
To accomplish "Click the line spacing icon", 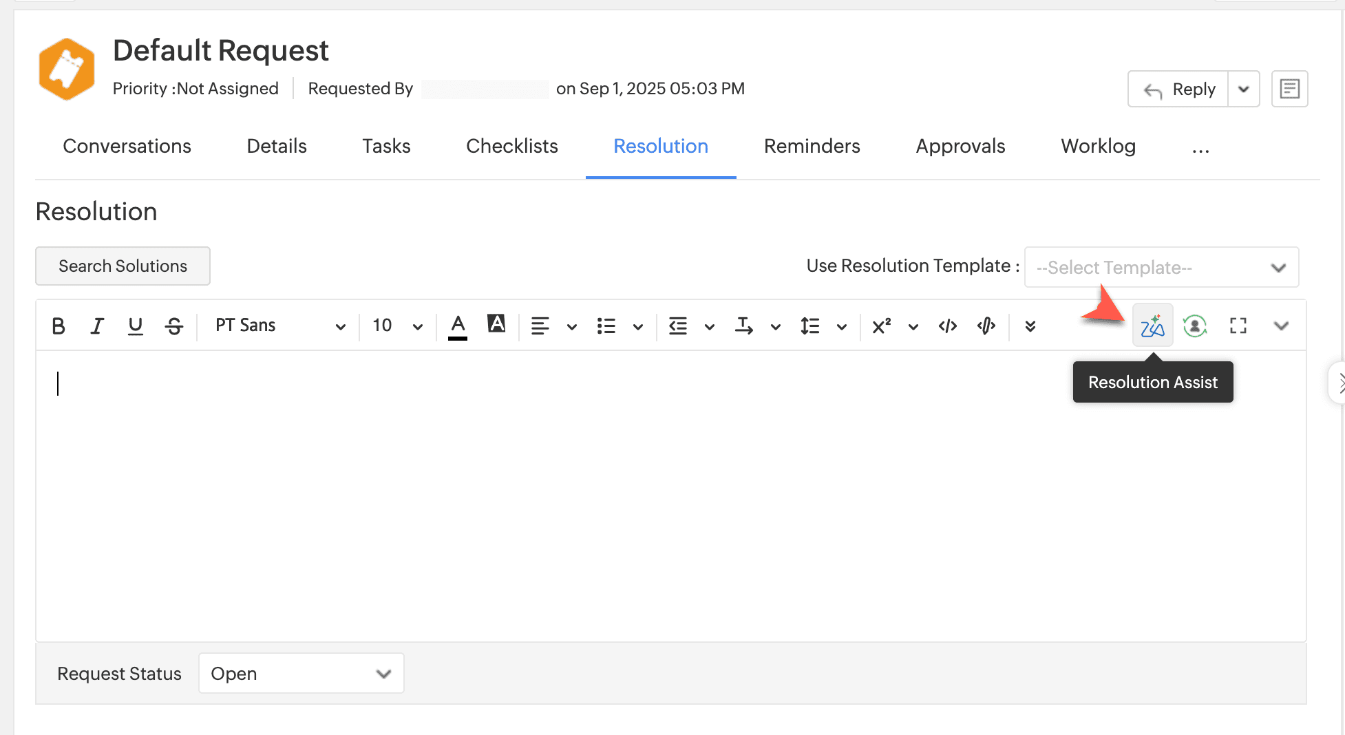I will [x=810, y=326].
